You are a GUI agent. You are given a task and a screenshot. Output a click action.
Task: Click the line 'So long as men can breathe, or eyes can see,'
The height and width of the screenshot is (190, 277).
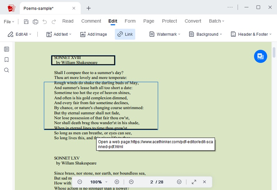click(x=93, y=133)
